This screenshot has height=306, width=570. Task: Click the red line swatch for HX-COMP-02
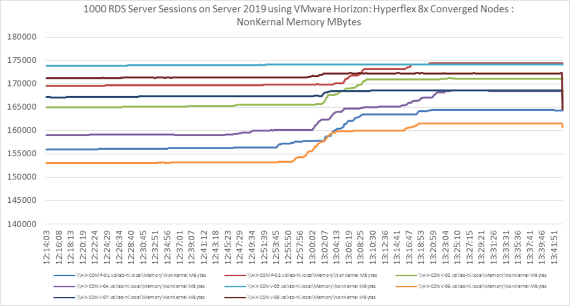pos(235,276)
